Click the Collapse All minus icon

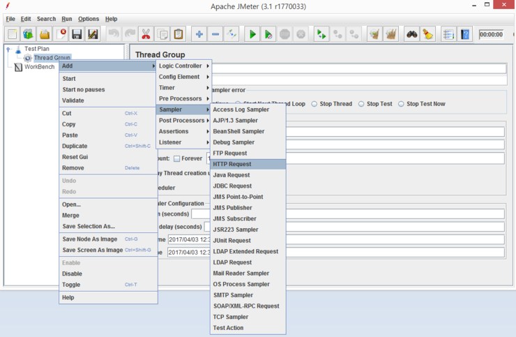215,34
